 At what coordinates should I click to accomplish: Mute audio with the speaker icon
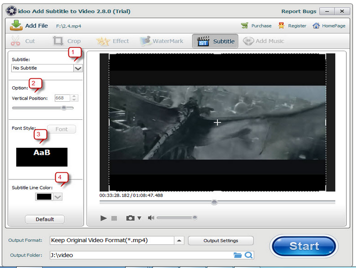(x=151, y=218)
